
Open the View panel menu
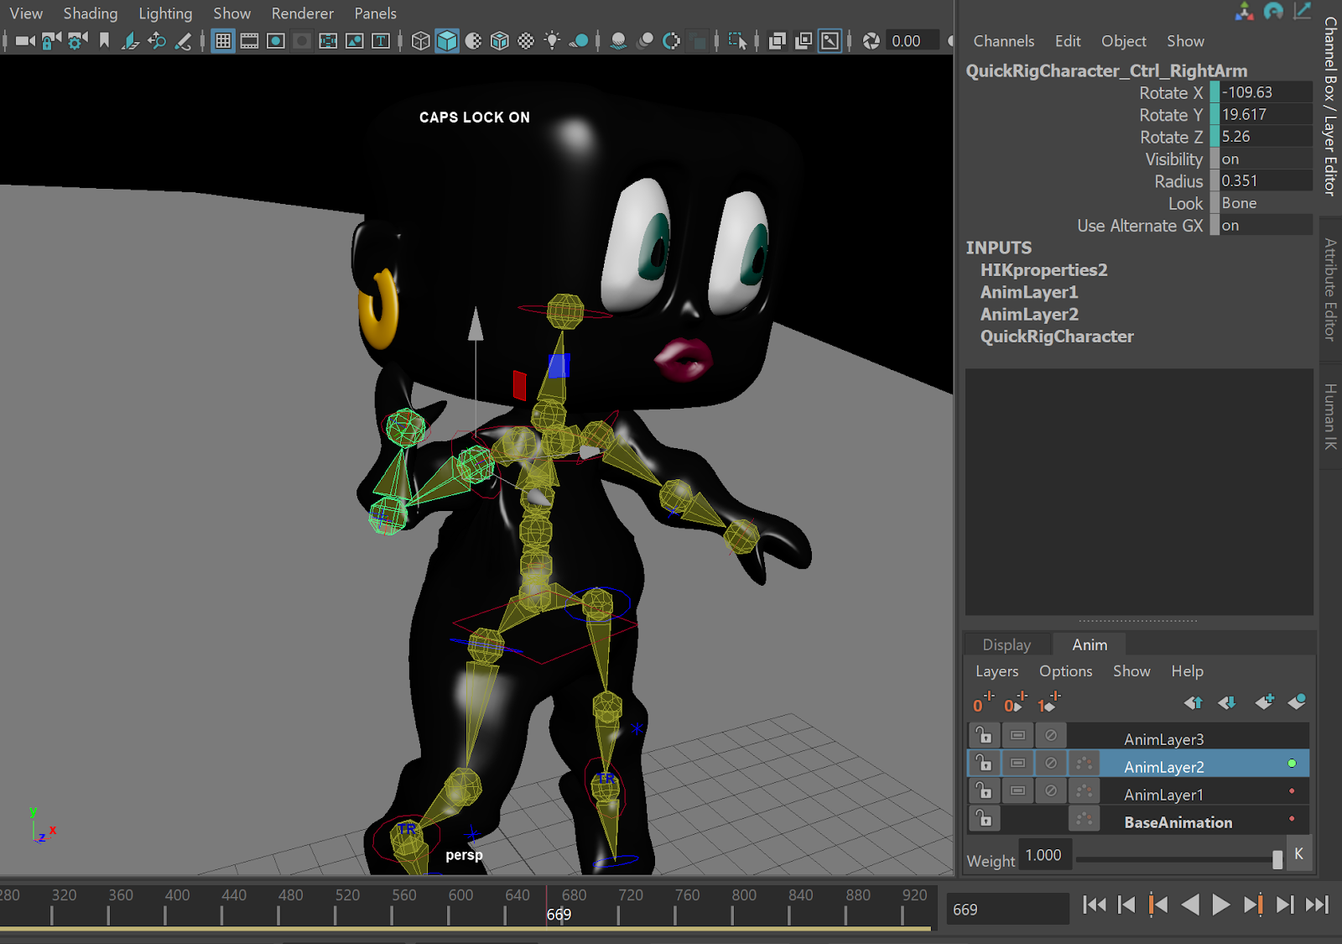26,13
